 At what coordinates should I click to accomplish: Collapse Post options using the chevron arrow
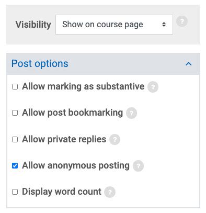[x=189, y=64]
